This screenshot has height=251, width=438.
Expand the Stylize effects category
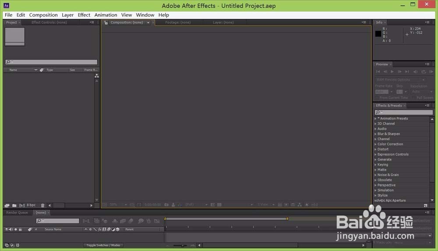tap(375, 195)
